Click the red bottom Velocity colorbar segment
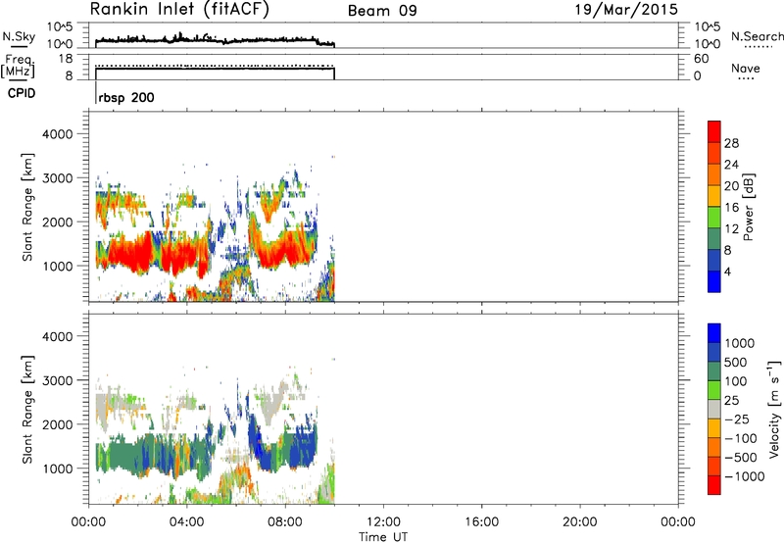The width and height of the screenshot is (784, 543). (x=714, y=485)
